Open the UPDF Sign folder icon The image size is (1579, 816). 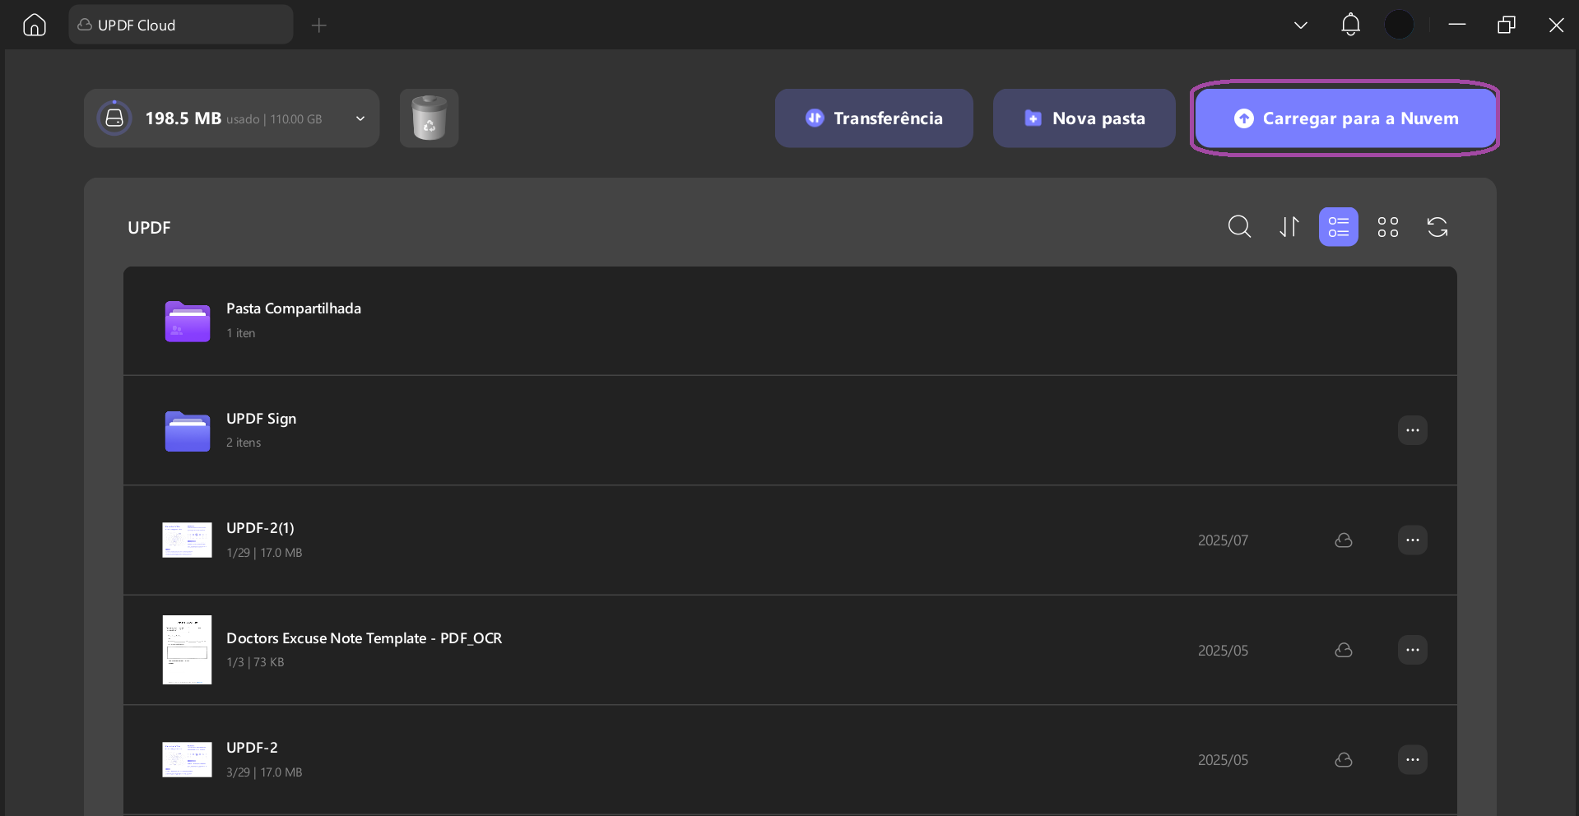[x=188, y=431]
